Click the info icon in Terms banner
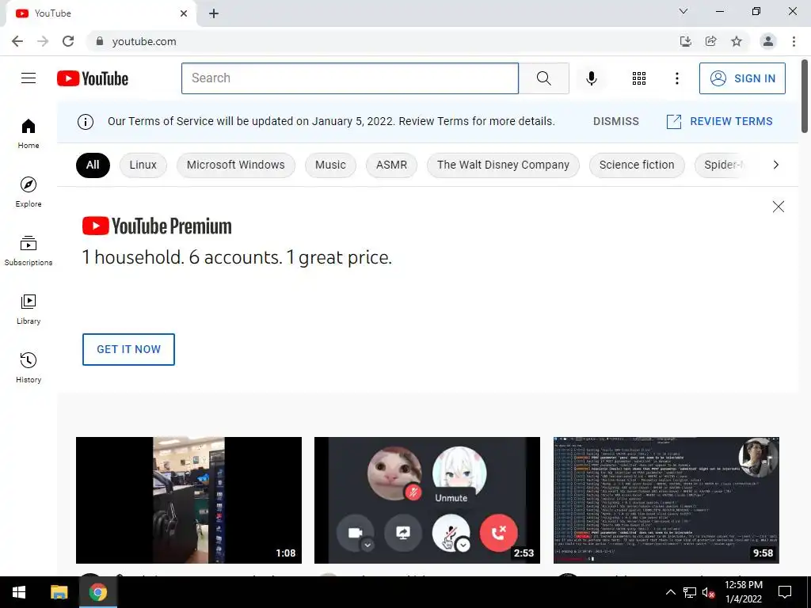The width and height of the screenshot is (811, 608). pyautogui.click(x=86, y=121)
